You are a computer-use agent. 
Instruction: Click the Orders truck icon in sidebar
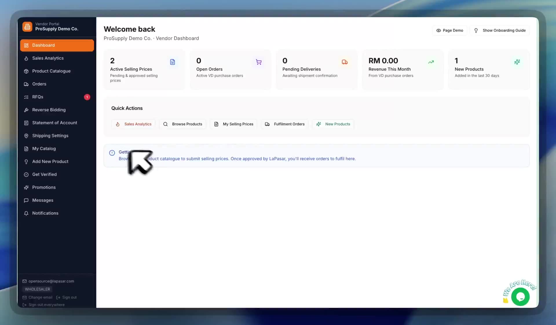click(26, 84)
